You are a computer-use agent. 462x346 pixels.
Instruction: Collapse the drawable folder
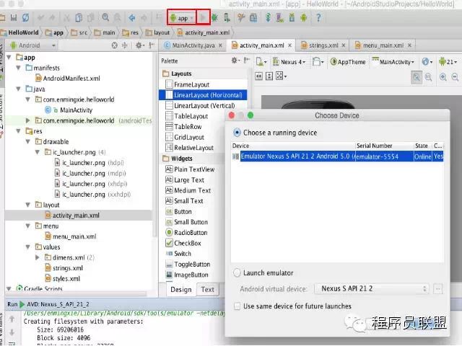pos(27,141)
